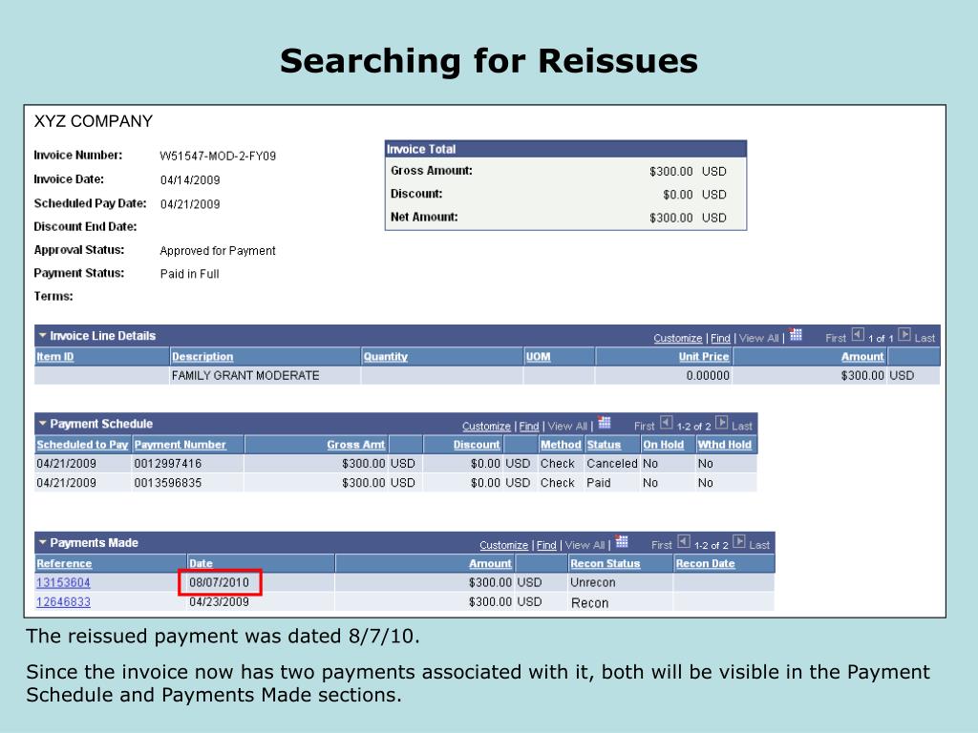Collapse the Payment Schedule section

pyautogui.click(x=42, y=424)
